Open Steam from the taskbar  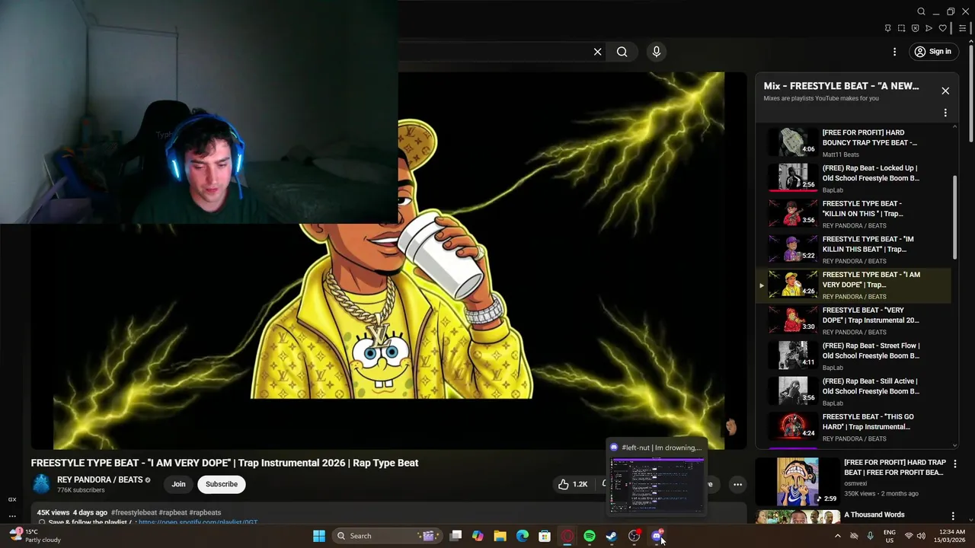[612, 536]
